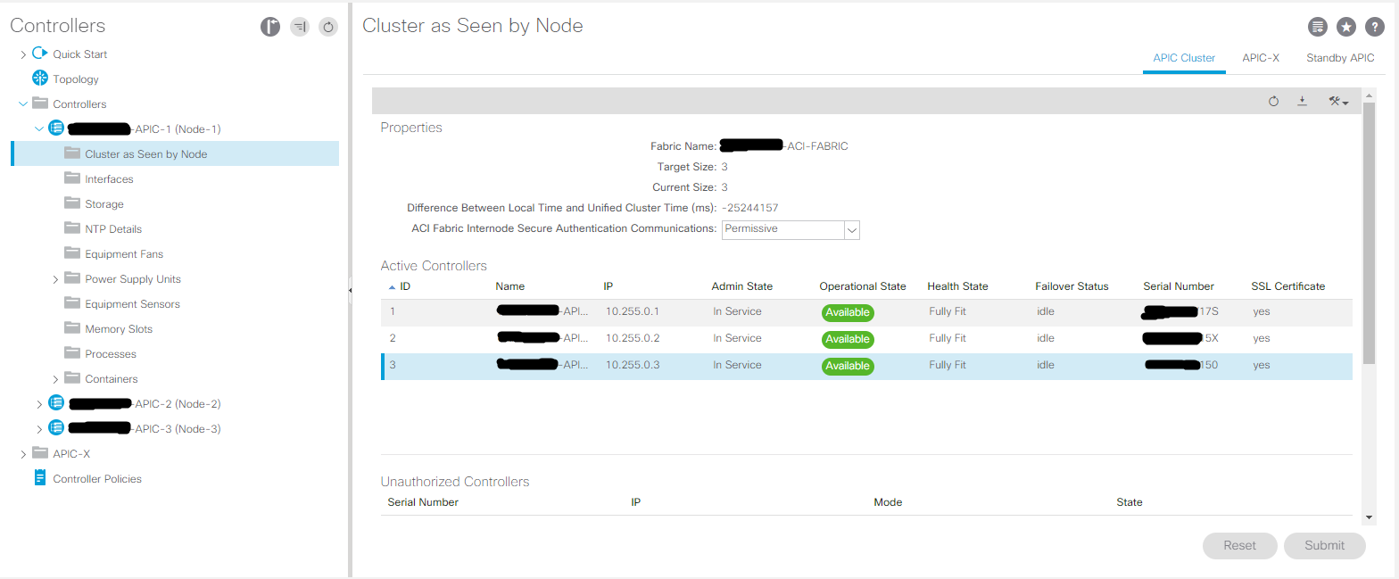Screen dimensions: 1399x579
Task: Switch to the Standby APIC tab
Action: (1340, 58)
